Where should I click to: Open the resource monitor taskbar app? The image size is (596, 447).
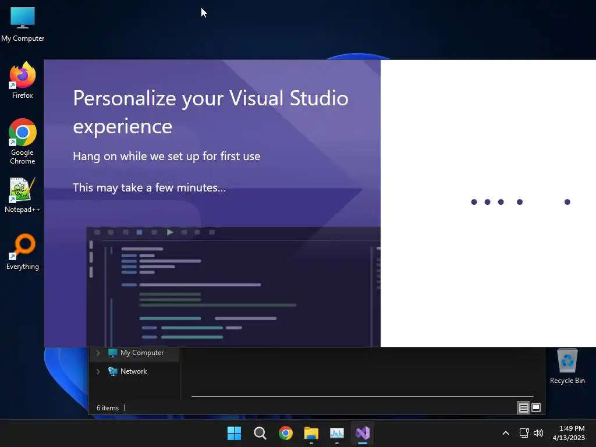[x=337, y=433]
